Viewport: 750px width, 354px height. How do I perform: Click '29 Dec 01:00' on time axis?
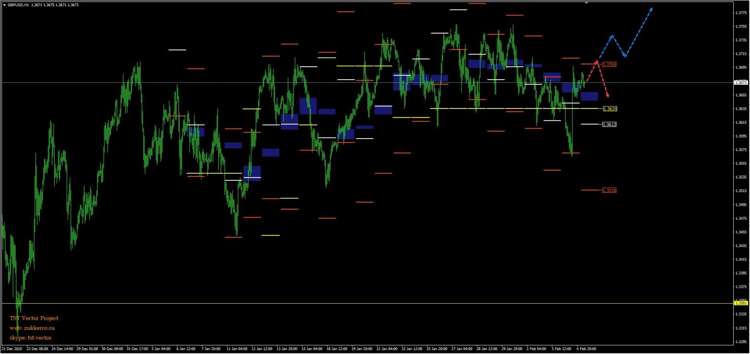tap(87, 349)
